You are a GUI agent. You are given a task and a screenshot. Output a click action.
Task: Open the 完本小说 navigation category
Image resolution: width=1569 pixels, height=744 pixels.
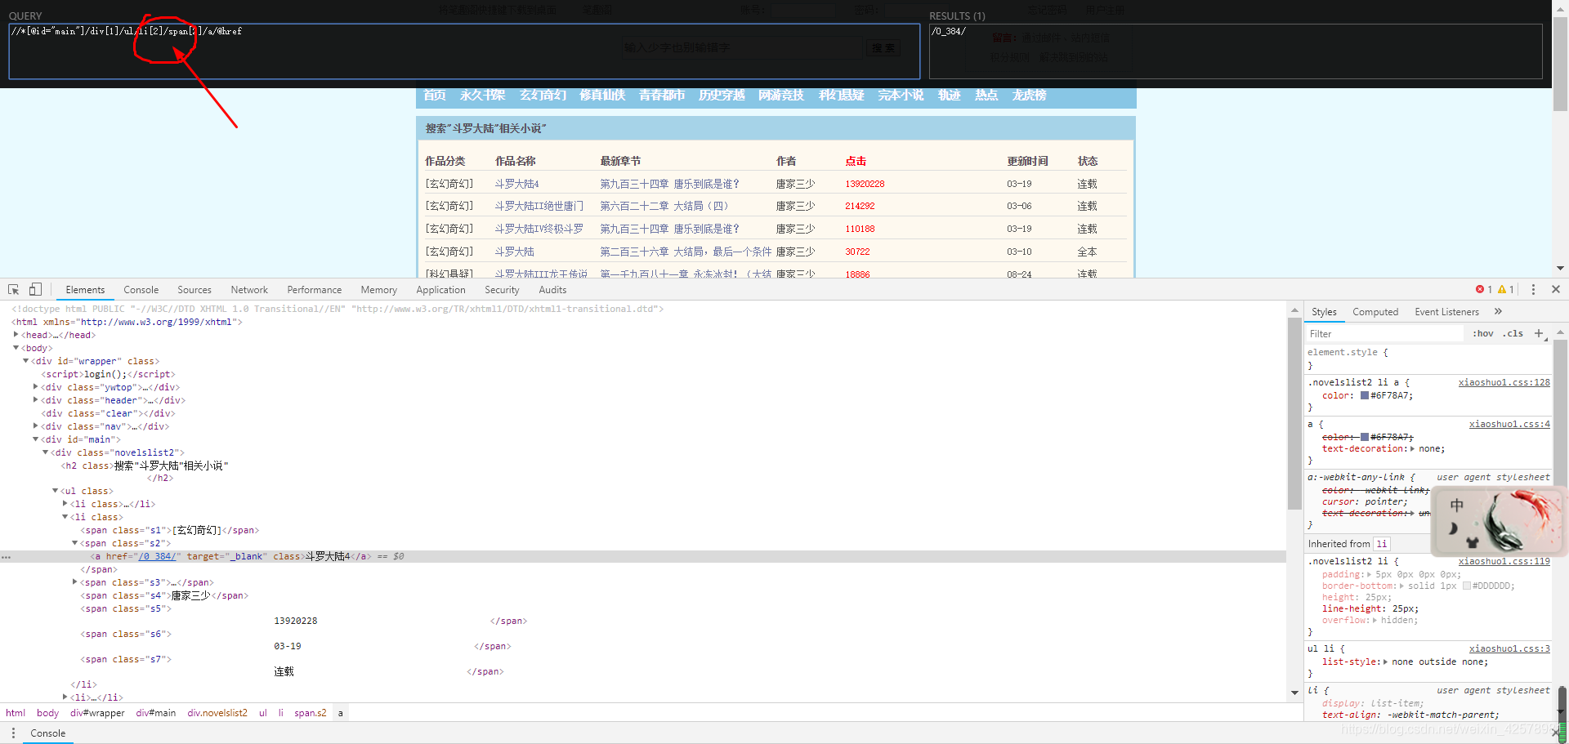(x=901, y=96)
